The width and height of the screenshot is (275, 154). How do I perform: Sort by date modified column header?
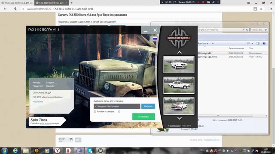pos(236,48)
